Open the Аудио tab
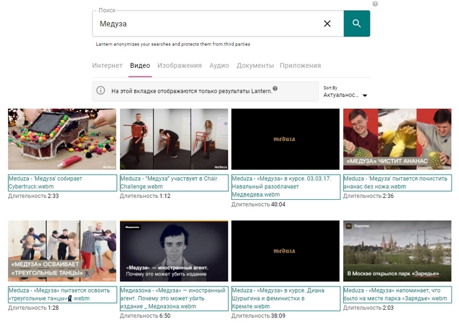This screenshot has height=323, width=459. pos(219,65)
